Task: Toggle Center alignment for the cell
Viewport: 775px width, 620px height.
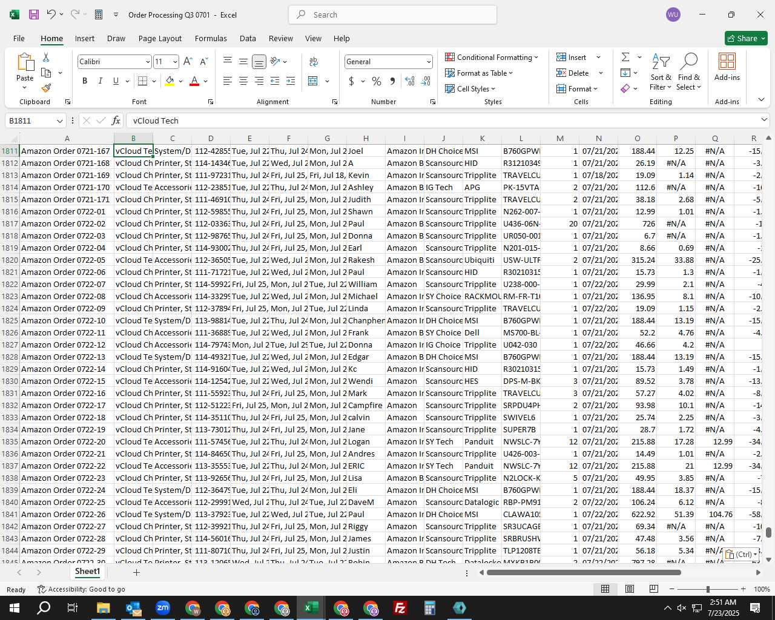Action: pyautogui.click(x=243, y=81)
